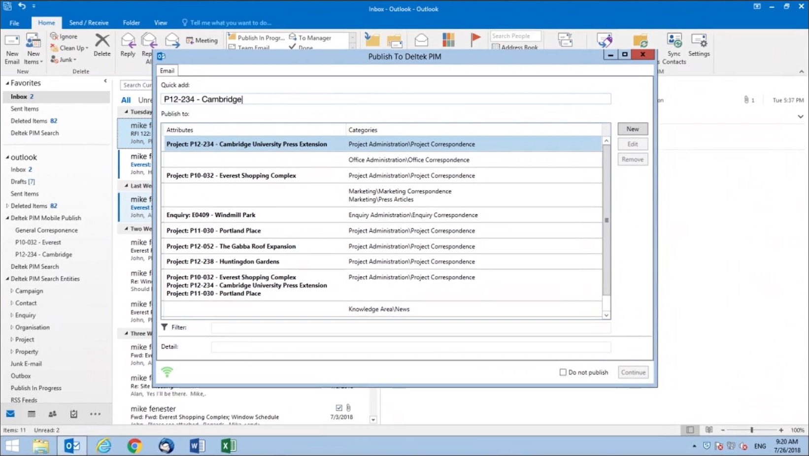Click the New button in dialog
The height and width of the screenshot is (456, 809).
pyautogui.click(x=633, y=129)
